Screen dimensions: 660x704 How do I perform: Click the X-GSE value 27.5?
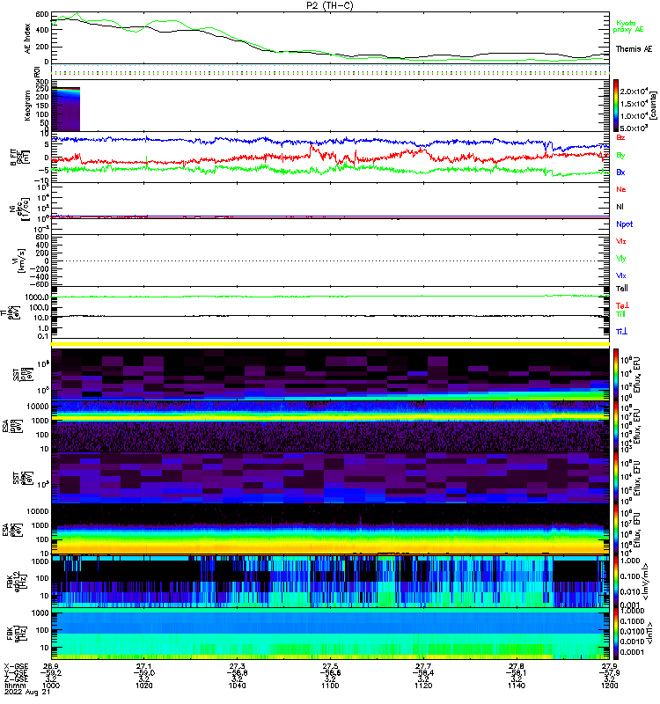tap(330, 666)
